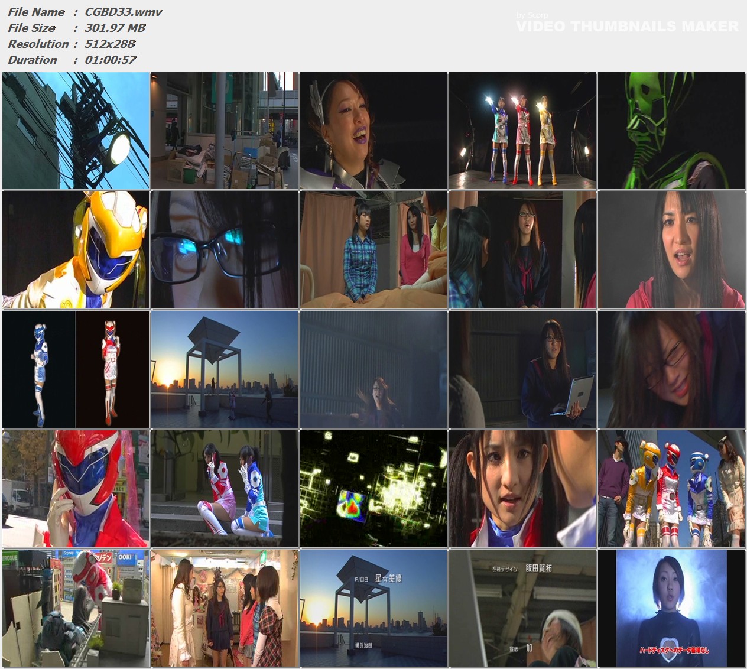The height and width of the screenshot is (669, 747).
Task: Select the street with cardboard boxes thumbnail
Action: click(225, 131)
